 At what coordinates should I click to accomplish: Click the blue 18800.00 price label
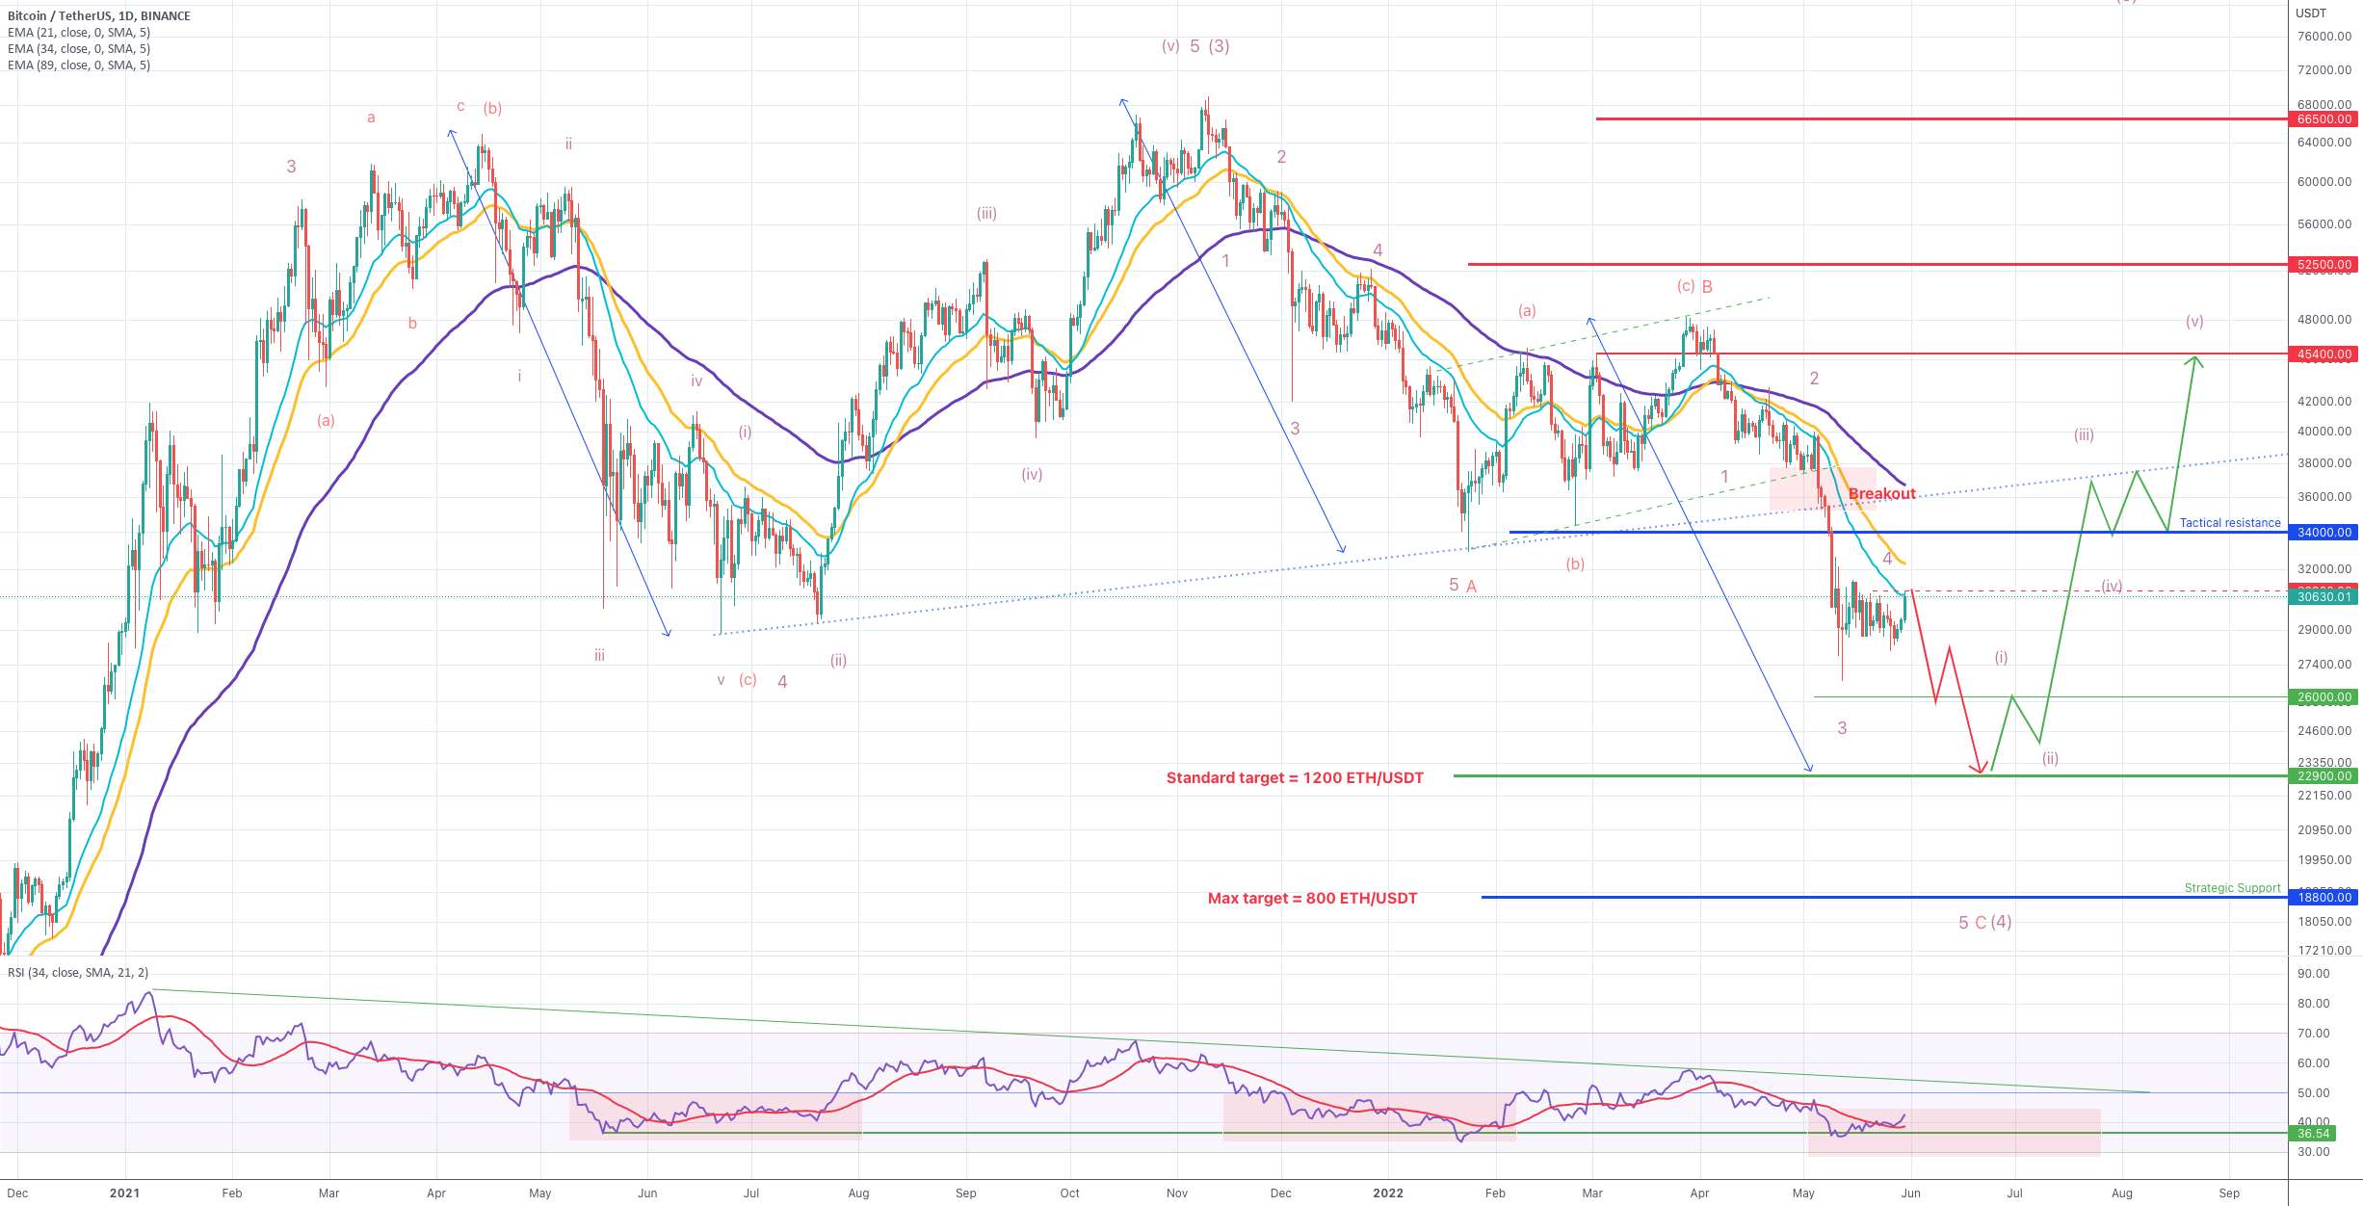coord(2324,897)
